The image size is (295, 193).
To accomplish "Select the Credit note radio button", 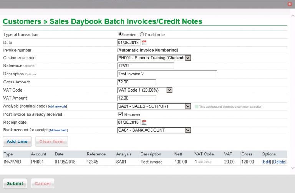I will (x=142, y=34).
